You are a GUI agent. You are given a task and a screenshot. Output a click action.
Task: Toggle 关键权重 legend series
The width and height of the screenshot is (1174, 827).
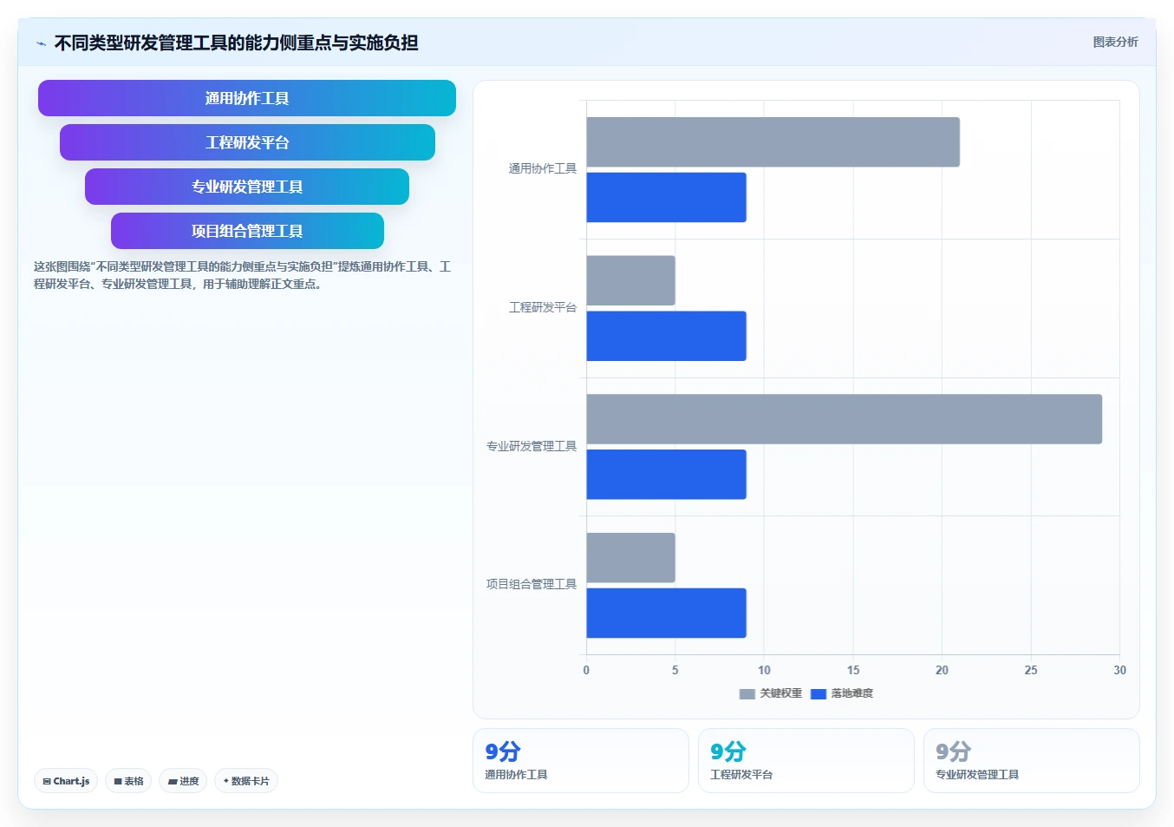(771, 693)
